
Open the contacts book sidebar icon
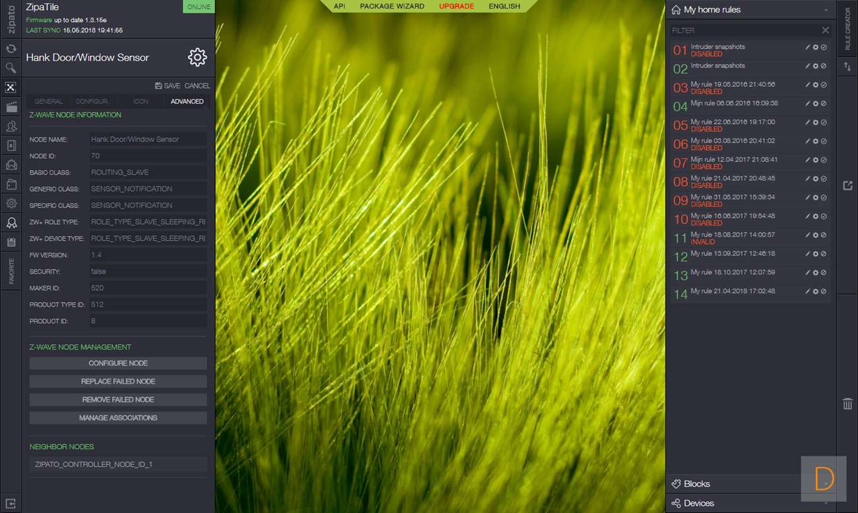(x=11, y=146)
